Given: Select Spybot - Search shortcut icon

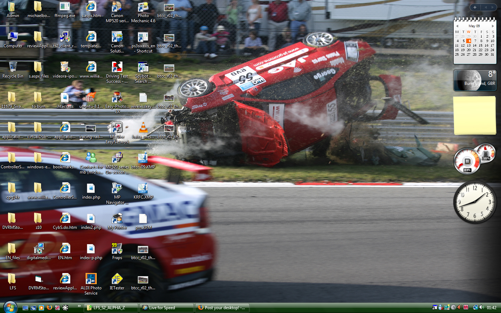Looking at the screenshot, I should [x=143, y=73].
